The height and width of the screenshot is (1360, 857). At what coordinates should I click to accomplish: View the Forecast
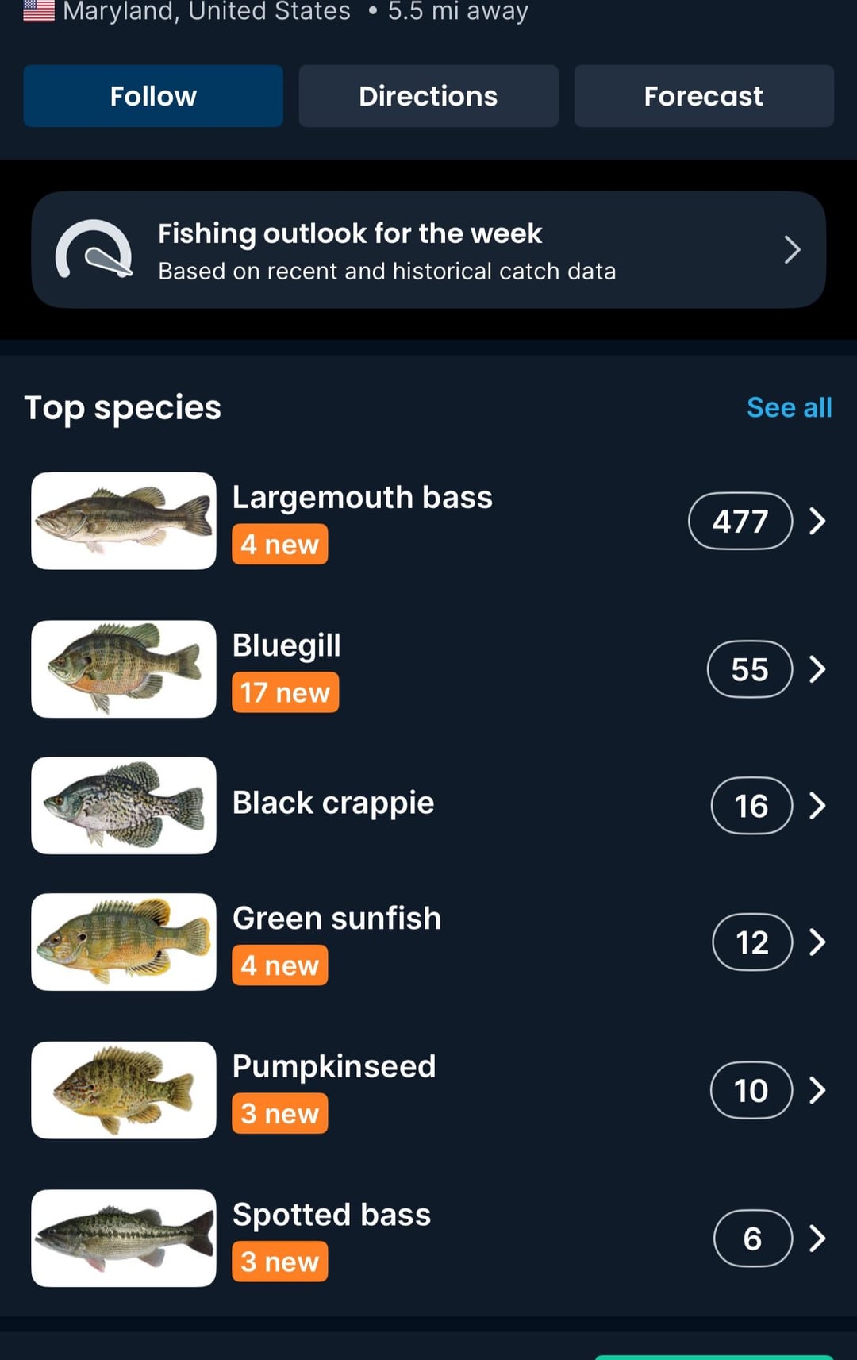coord(704,96)
